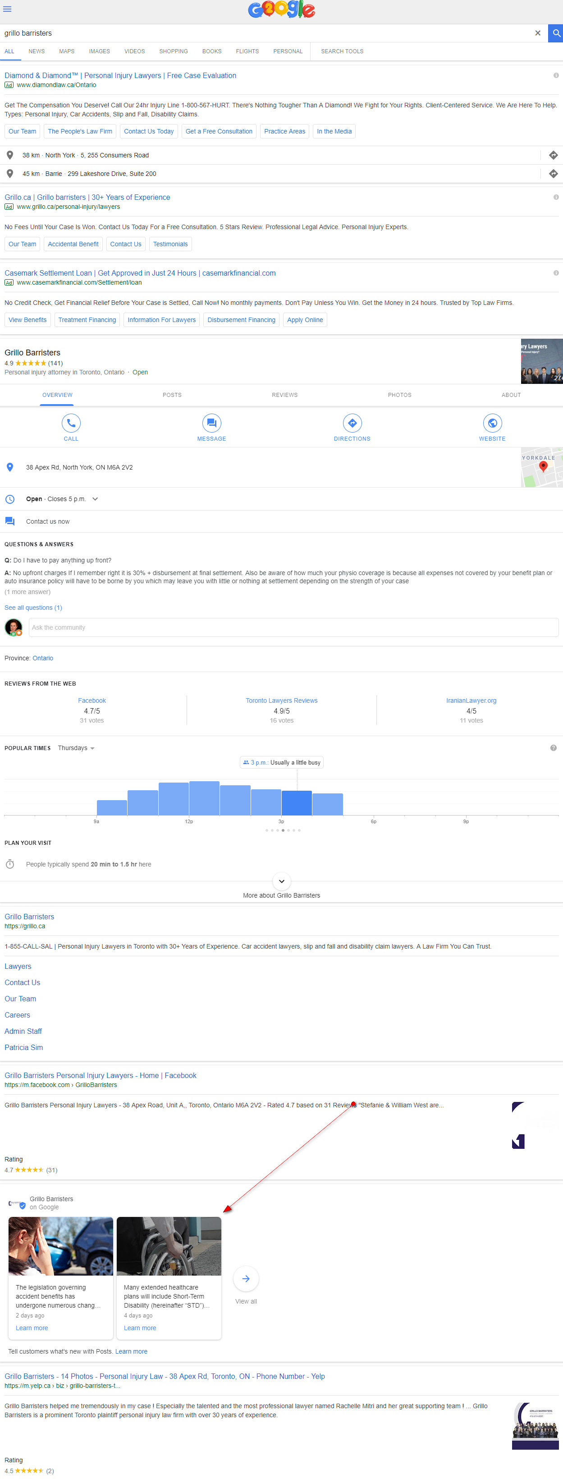Click the pin icon on the 38 km North York row
Image resolution: width=563 pixels, height=1479 pixels.
(x=10, y=155)
